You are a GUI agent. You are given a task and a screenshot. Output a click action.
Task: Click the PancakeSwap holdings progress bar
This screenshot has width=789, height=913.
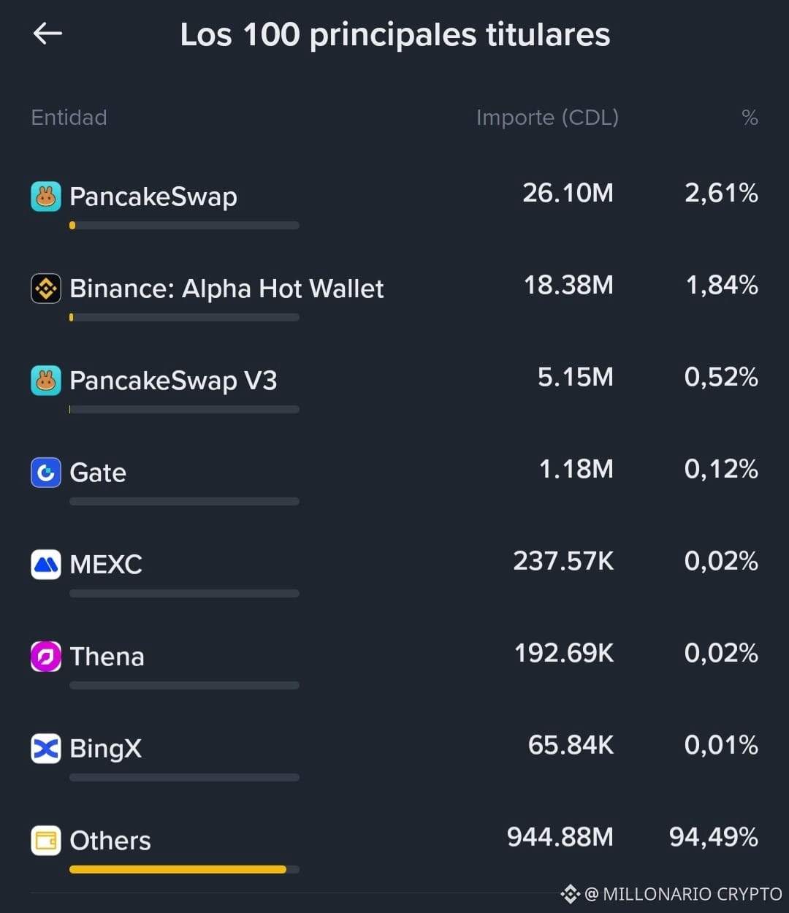click(x=184, y=225)
